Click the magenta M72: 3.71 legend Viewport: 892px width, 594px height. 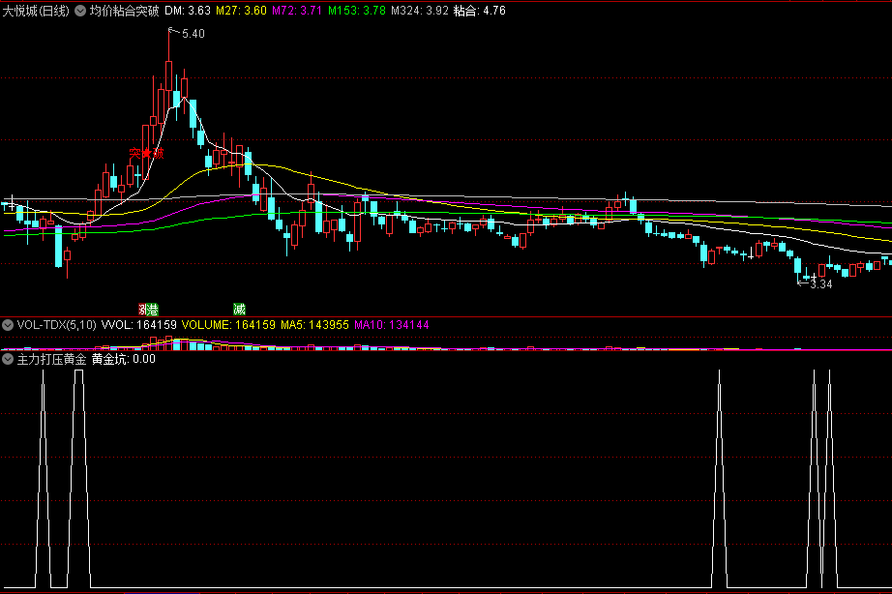tap(297, 11)
